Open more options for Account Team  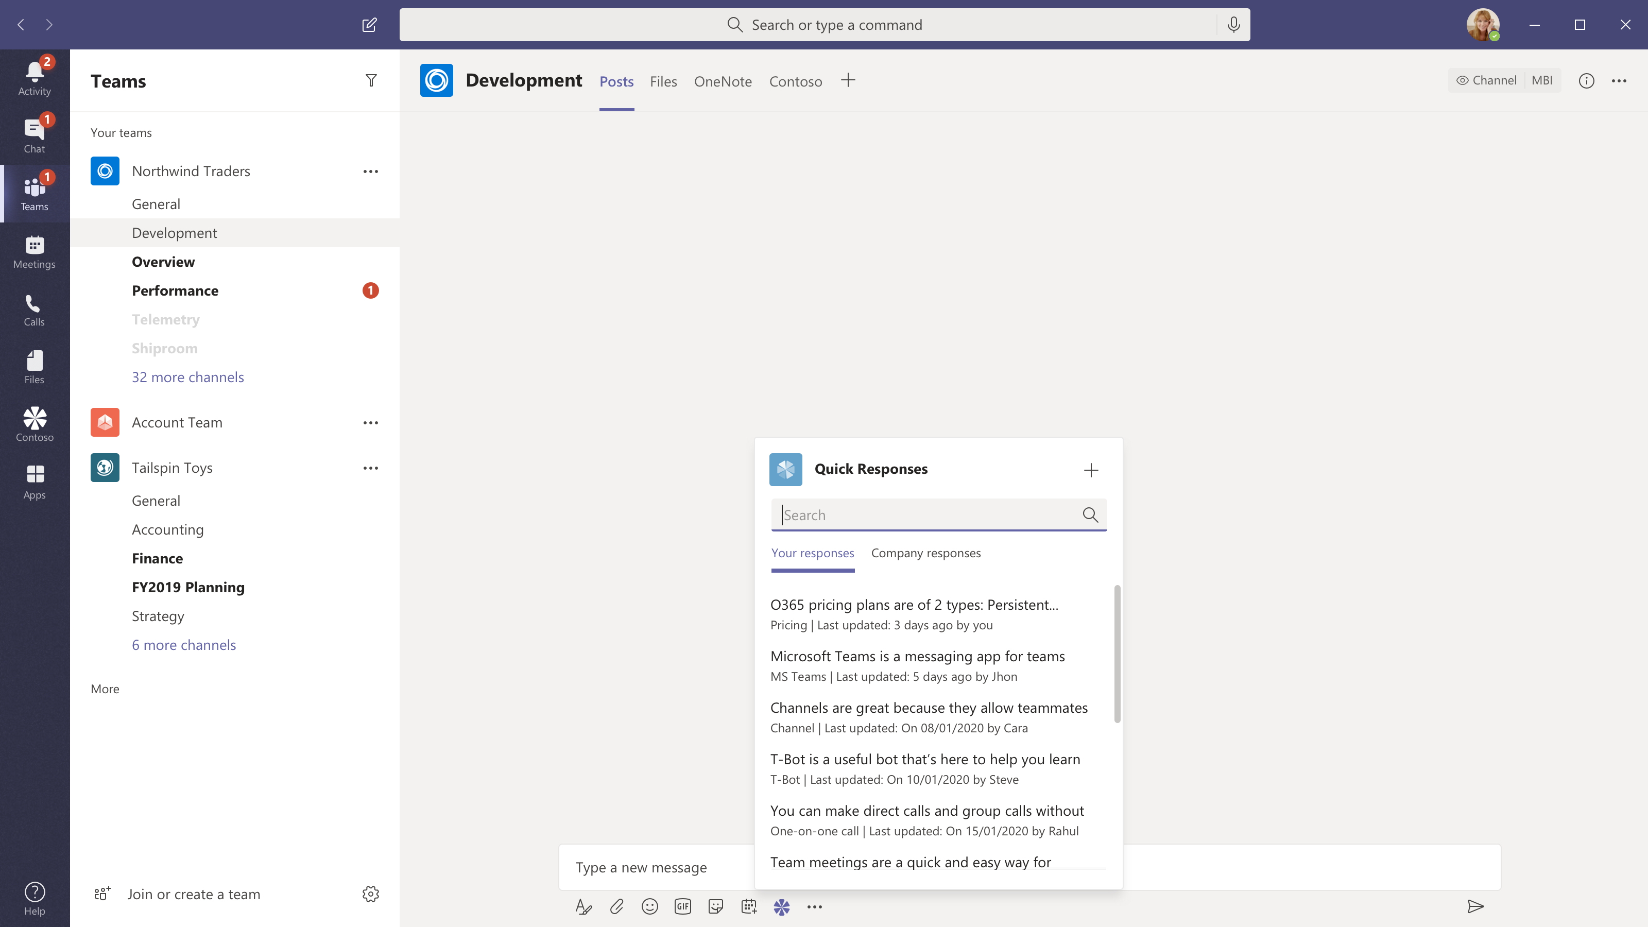pos(370,423)
